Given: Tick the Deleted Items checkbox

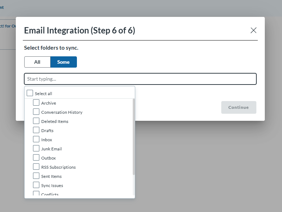Looking at the screenshot, I should [x=36, y=121].
